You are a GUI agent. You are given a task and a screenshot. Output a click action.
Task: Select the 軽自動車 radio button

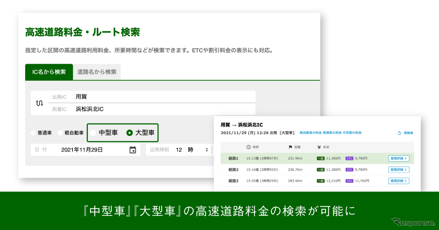click(x=60, y=133)
